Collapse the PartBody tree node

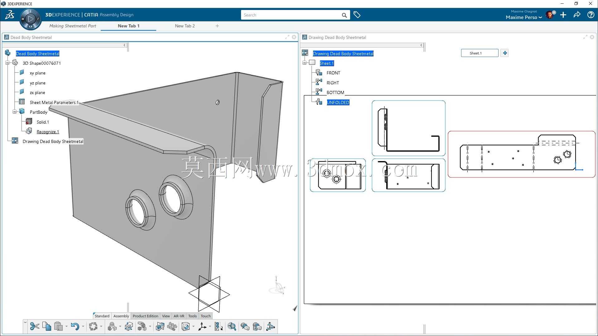[x=14, y=112]
